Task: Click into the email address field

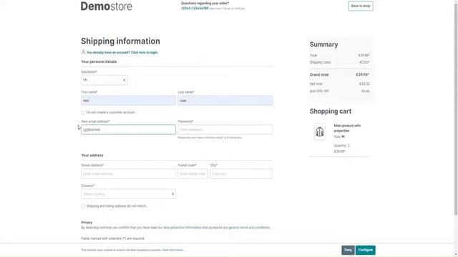Action: 128,130
